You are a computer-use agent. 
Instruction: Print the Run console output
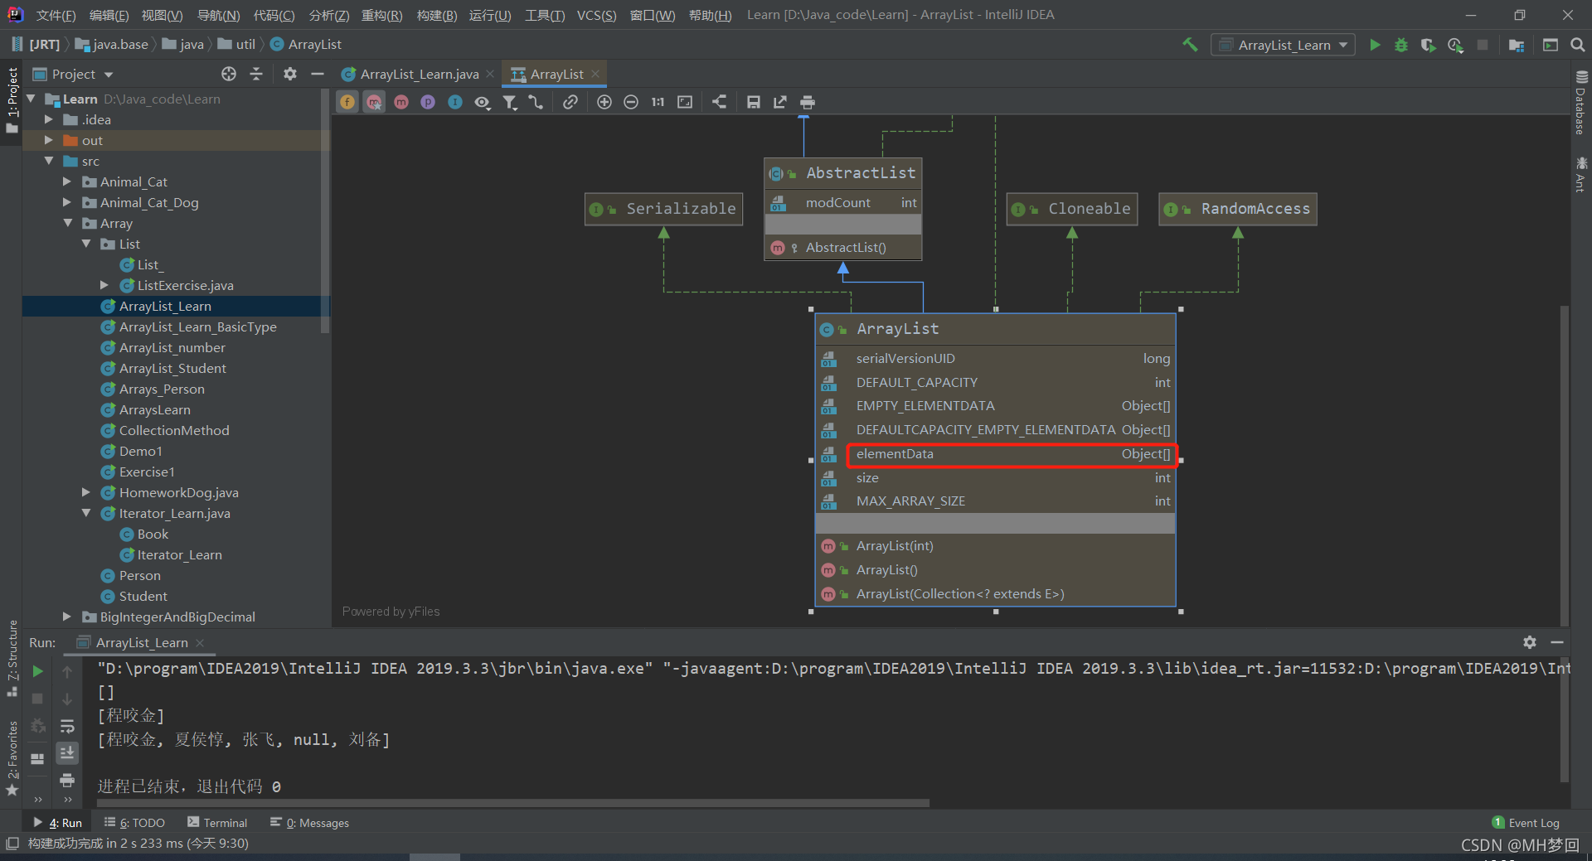point(67,780)
